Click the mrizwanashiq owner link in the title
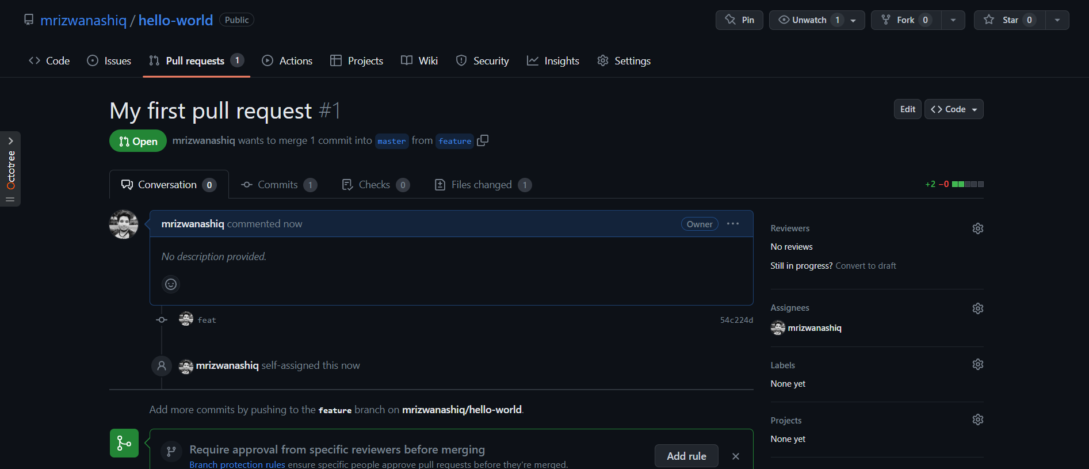 (83, 20)
